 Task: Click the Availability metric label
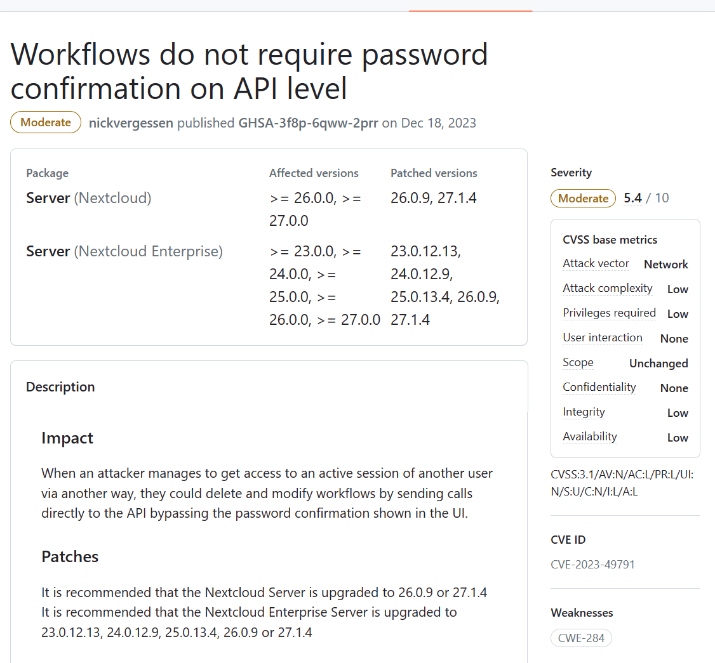point(590,437)
